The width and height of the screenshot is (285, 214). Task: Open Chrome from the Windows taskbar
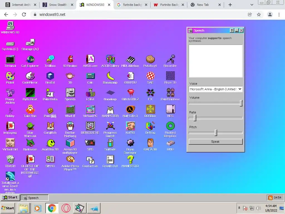pos(52,208)
